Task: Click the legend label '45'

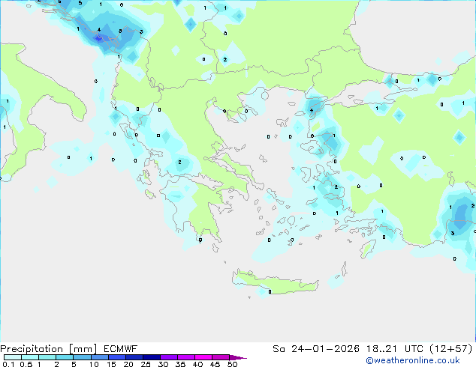Action: (215, 364)
